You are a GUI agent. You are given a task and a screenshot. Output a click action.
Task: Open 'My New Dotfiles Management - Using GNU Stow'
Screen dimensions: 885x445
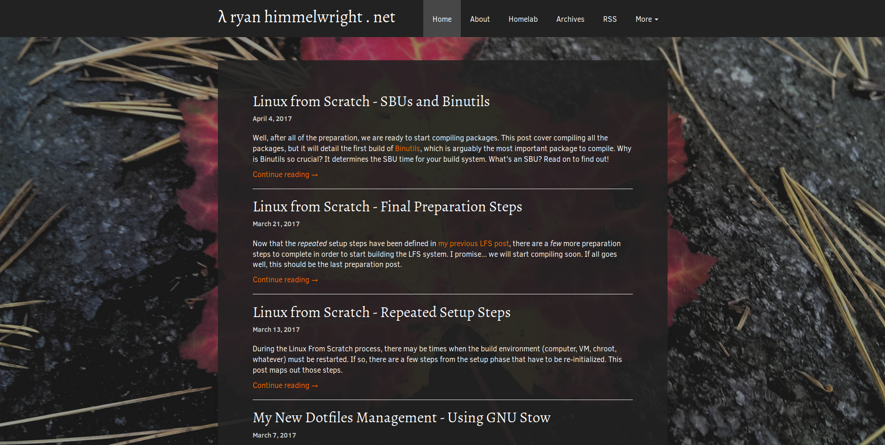tap(401, 418)
